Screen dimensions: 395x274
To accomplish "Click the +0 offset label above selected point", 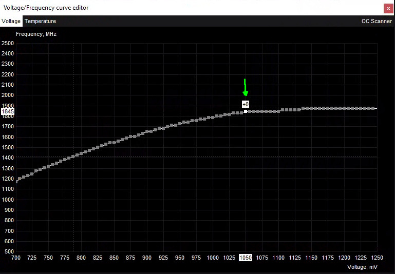I will [246, 104].
